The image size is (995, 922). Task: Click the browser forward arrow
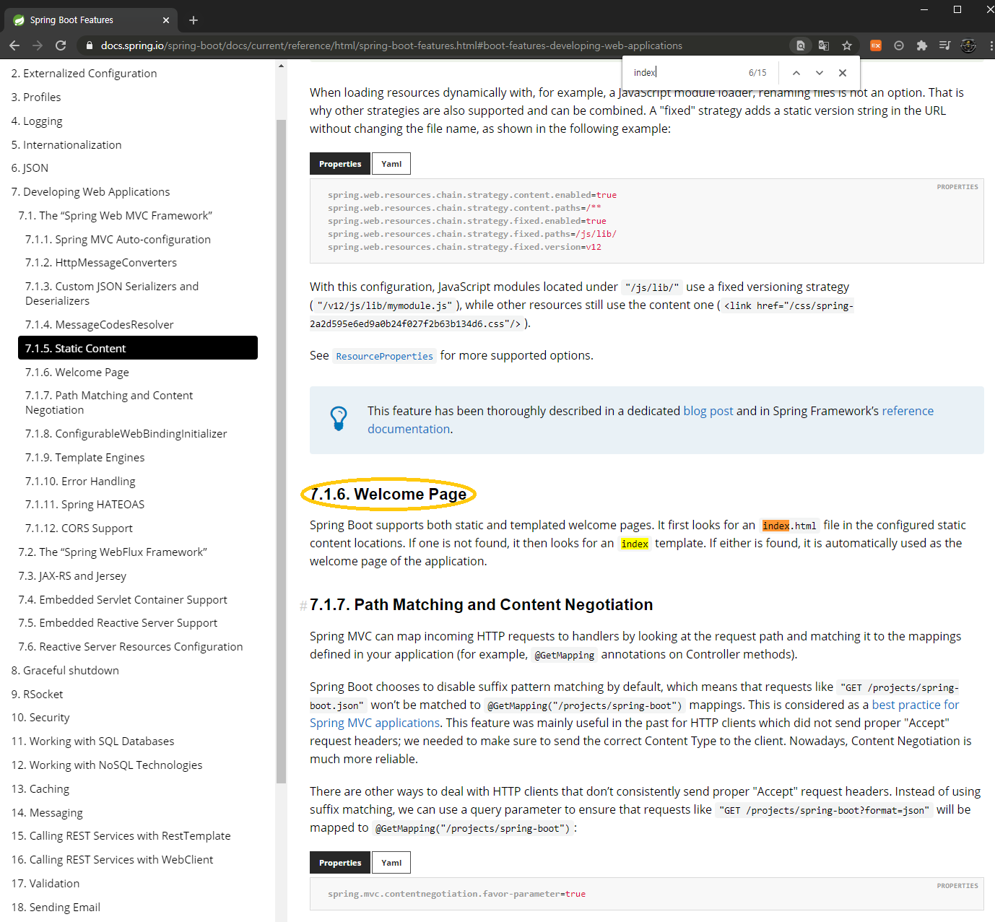click(x=38, y=45)
